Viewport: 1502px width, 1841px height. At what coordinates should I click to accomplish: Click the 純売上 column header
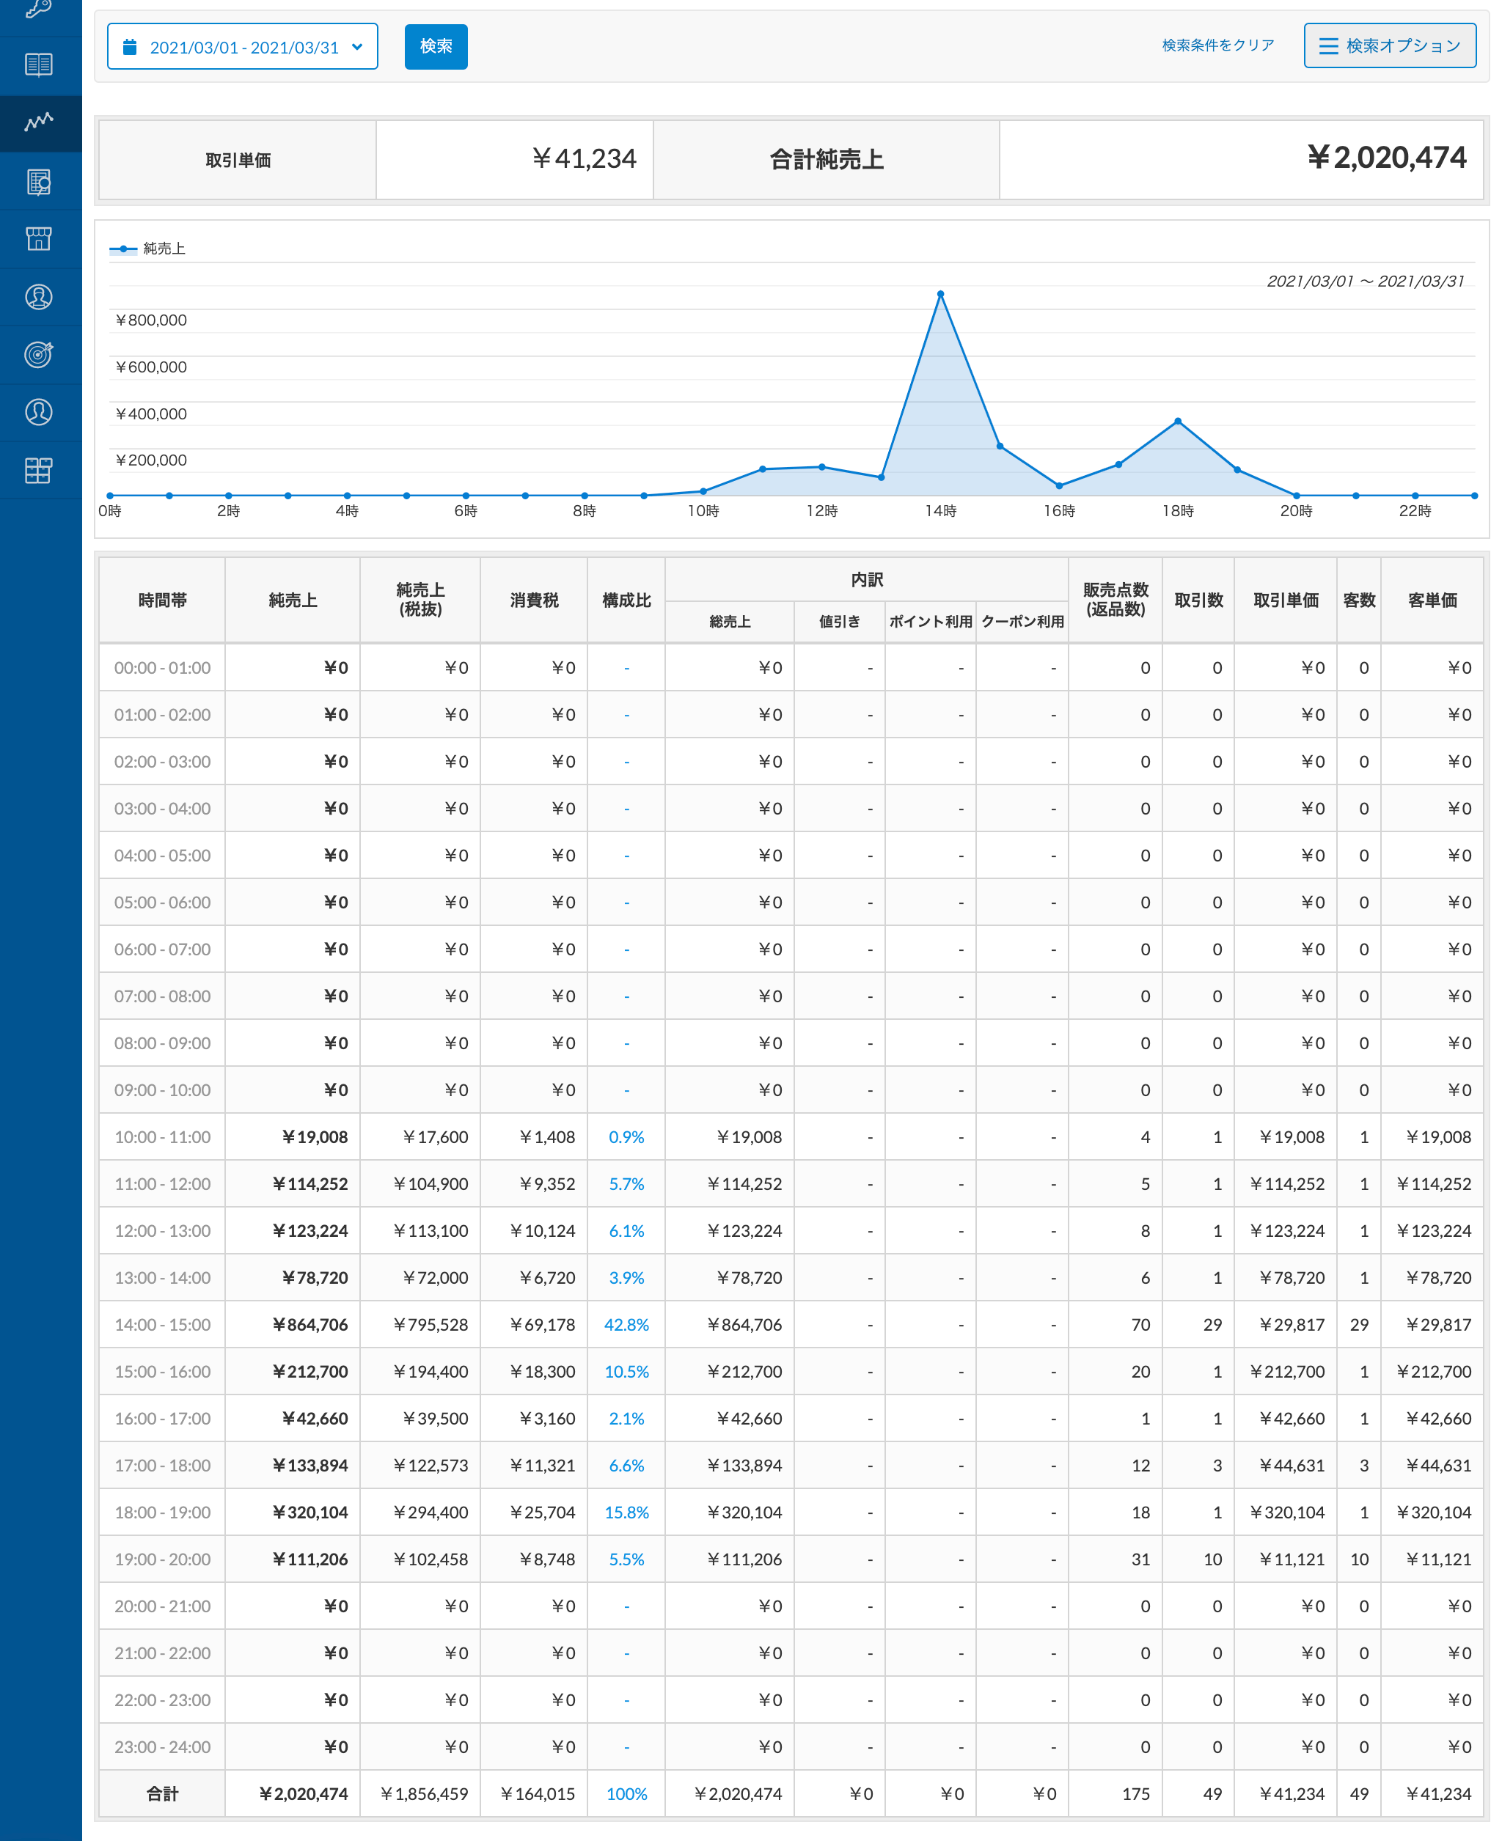(x=293, y=600)
